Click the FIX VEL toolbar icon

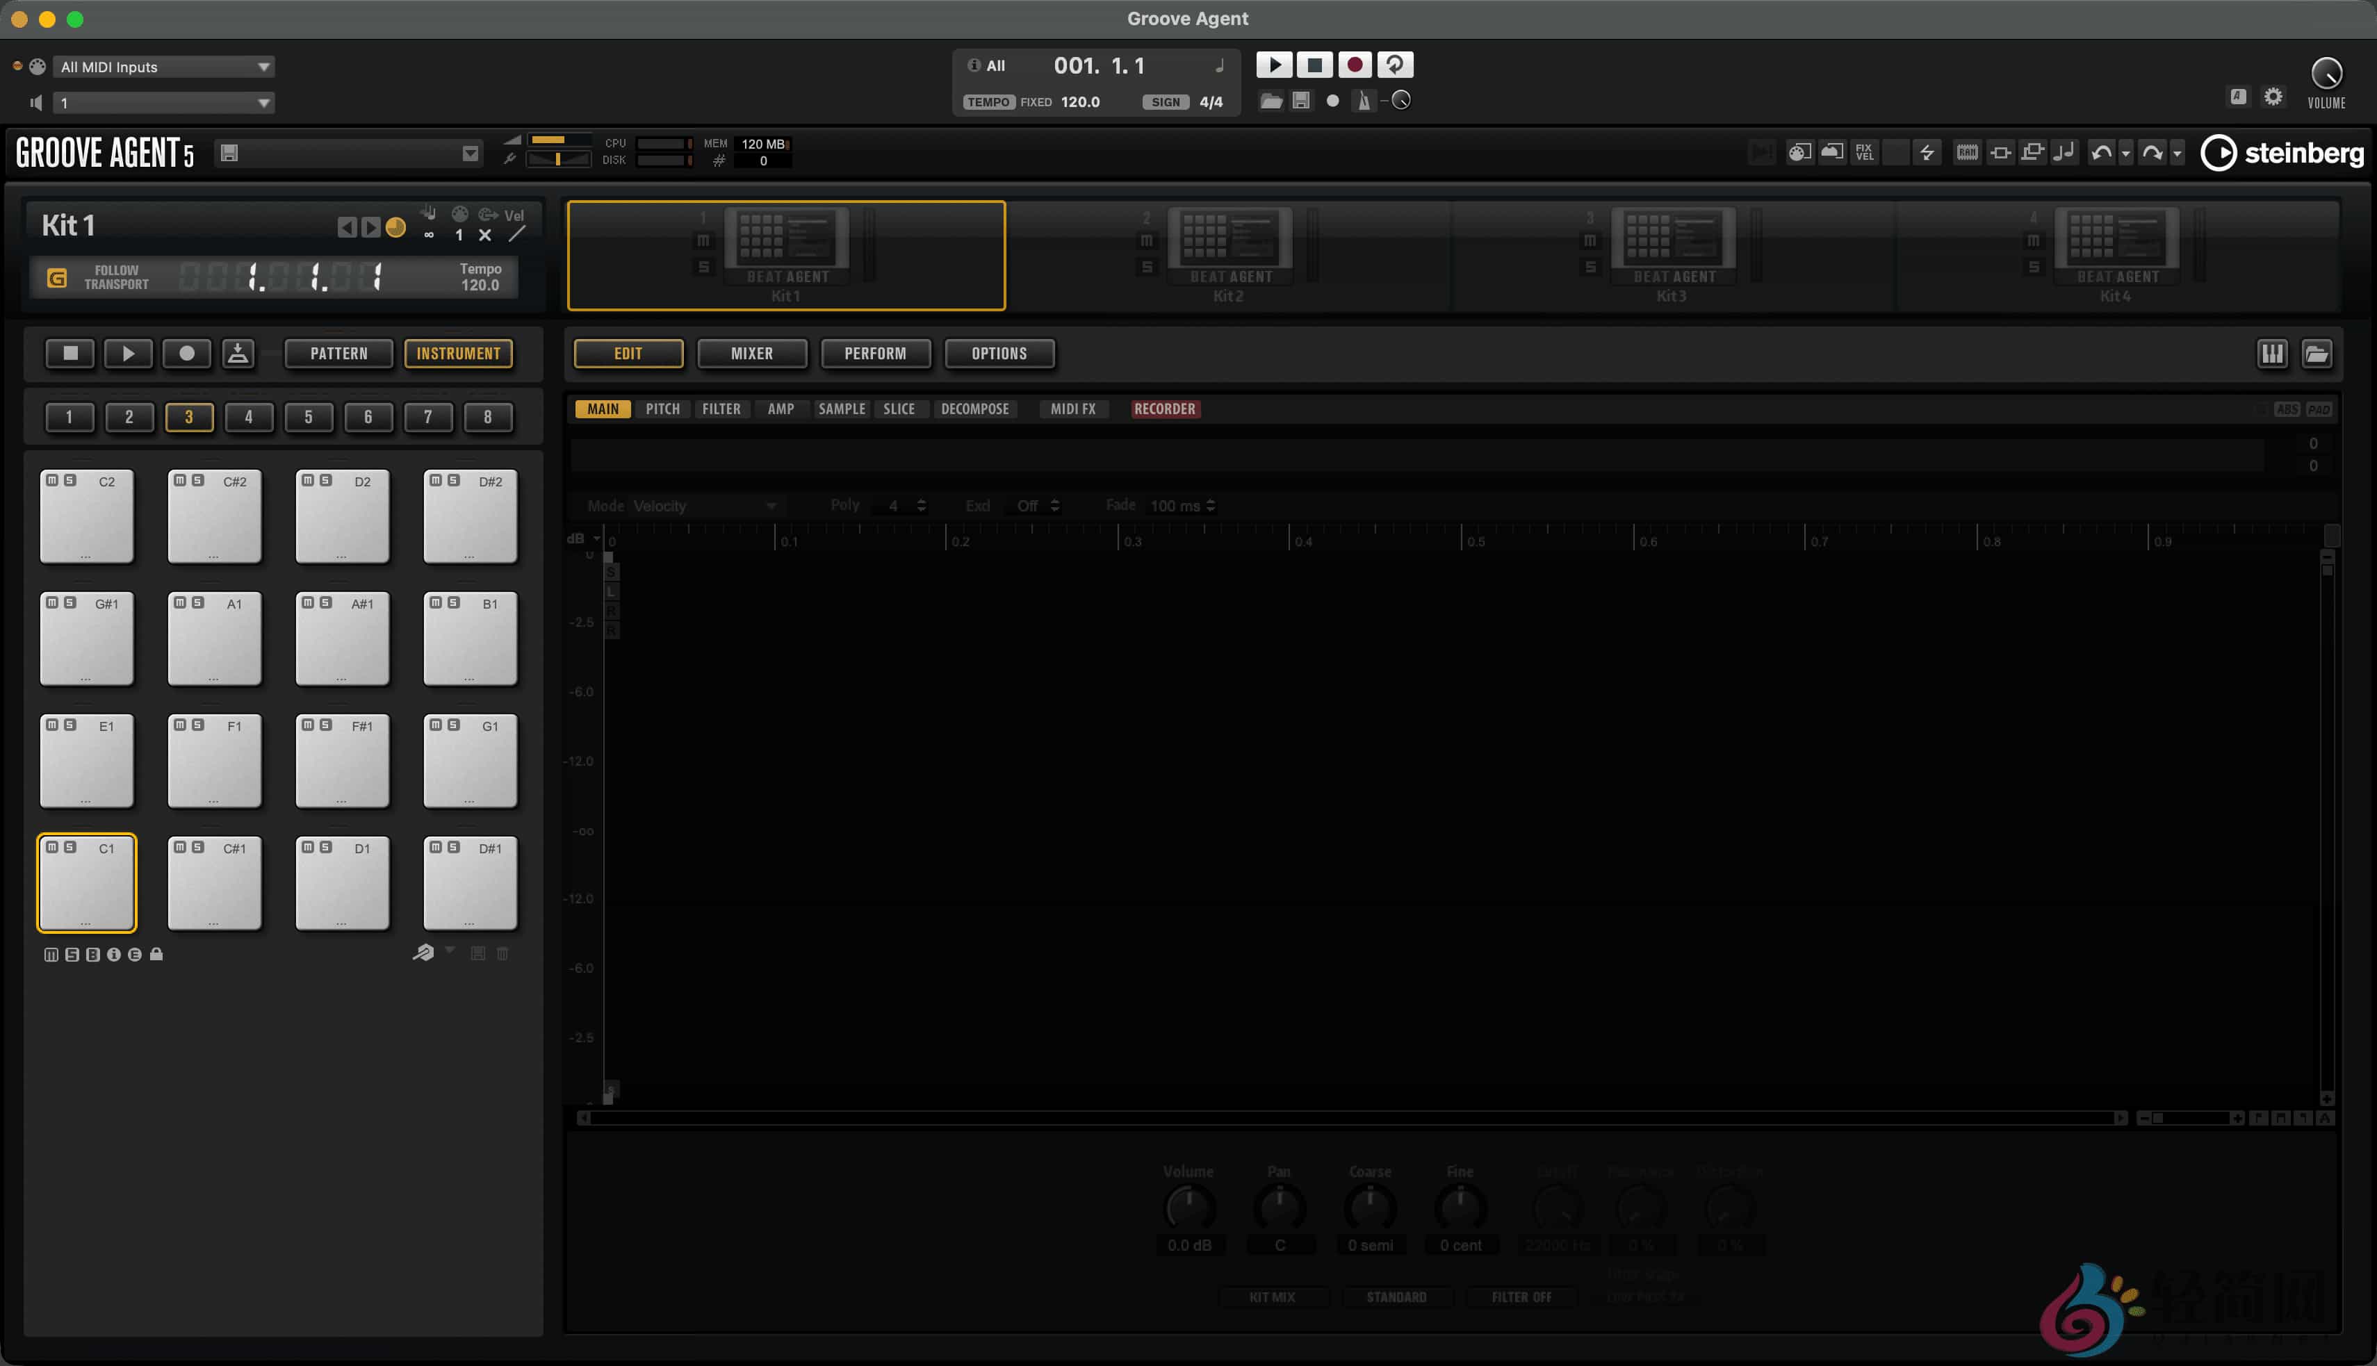pos(1863,152)
